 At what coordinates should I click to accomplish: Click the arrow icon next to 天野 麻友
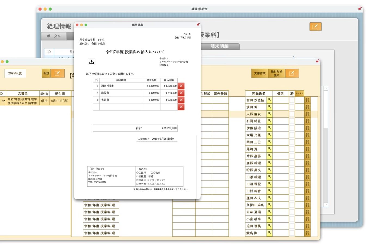pyautogui.click(x=269, y=114)
